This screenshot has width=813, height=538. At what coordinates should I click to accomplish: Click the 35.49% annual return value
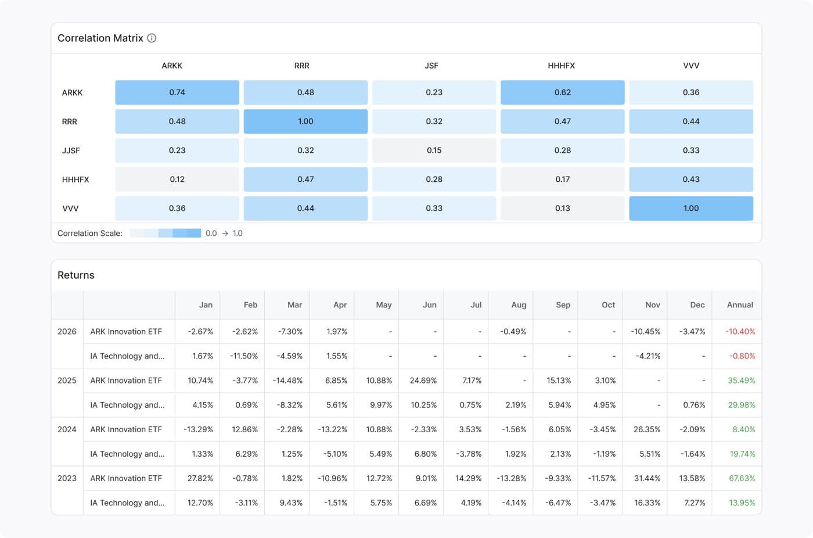pyautogui.click(x=742, y=381)
